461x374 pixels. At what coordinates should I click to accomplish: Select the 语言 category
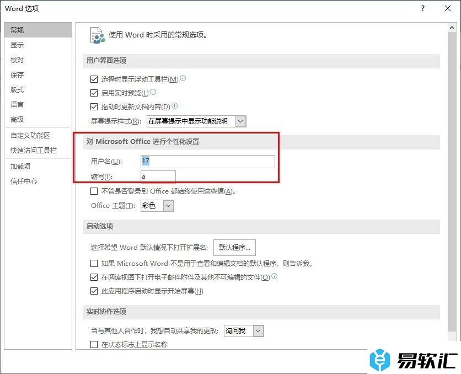pos(38,105)
